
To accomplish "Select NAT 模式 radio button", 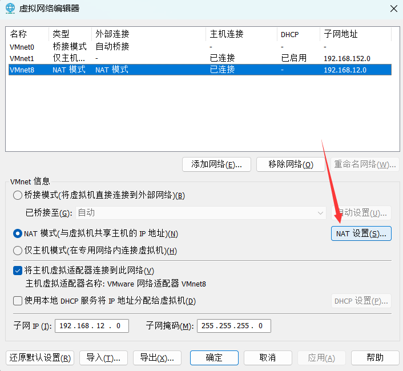I will tap(18, 233).
